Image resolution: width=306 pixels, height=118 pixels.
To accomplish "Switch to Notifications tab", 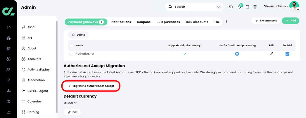I will click(x=121, y=22).
